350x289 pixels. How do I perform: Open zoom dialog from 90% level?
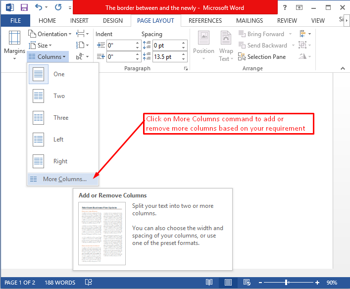(332, 283)
